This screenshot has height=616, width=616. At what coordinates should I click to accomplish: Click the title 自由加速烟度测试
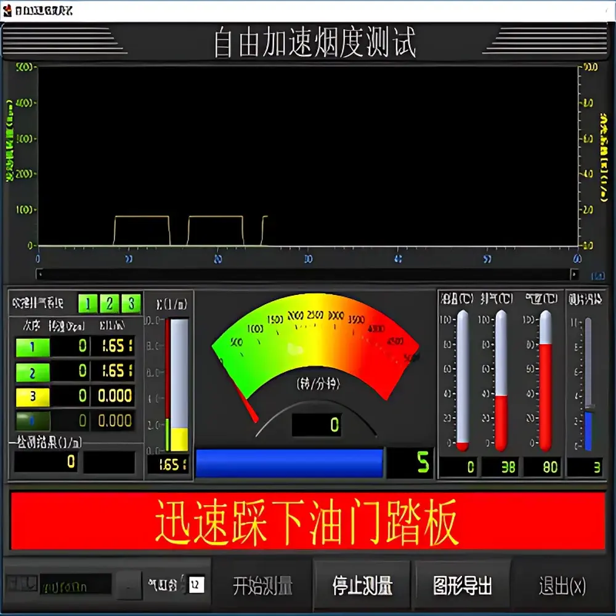(315, 43)
